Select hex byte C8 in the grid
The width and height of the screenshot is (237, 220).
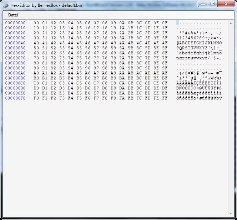[105, 83]
